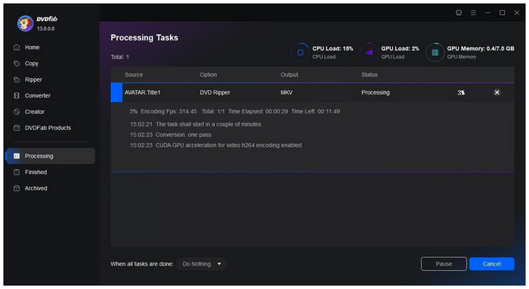Click the 3% progress value in task row

click(461, 92)
